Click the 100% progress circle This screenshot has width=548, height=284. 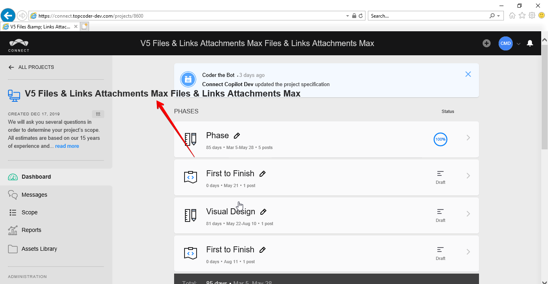[440, 139]
